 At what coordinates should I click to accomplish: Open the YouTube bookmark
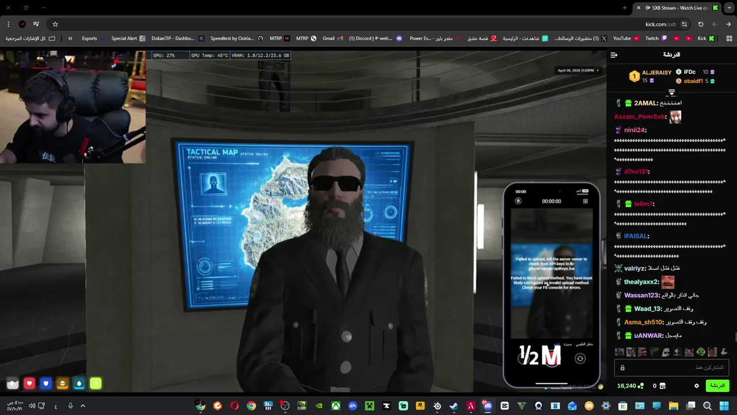point(626,39)
